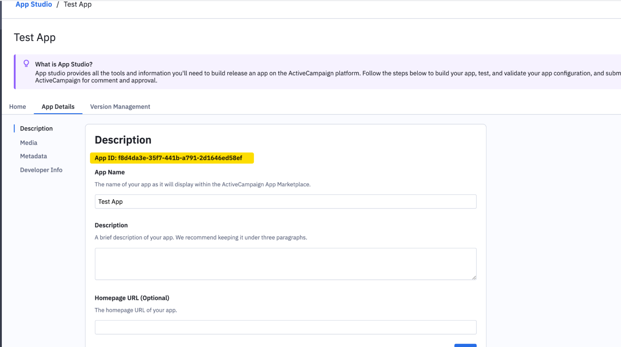Navigate to Developer Info section
Screen dimensions: 621x347
click(x=41, y=170)
